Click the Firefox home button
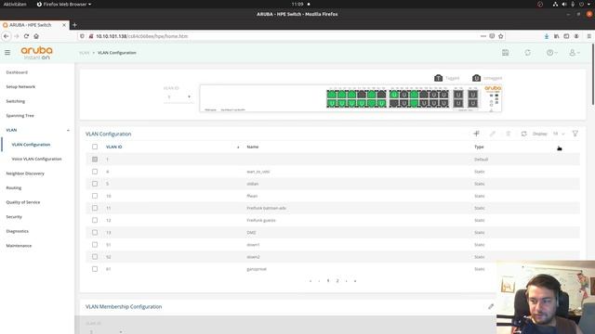595x334 pixels. pos(36,36)
